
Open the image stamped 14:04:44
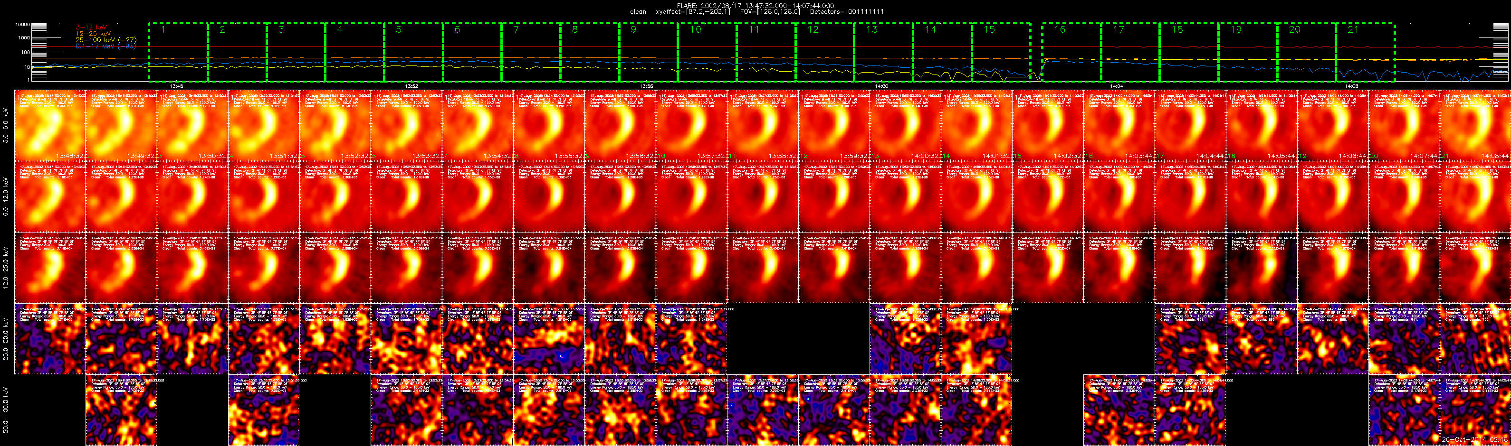click(1190, 125)
